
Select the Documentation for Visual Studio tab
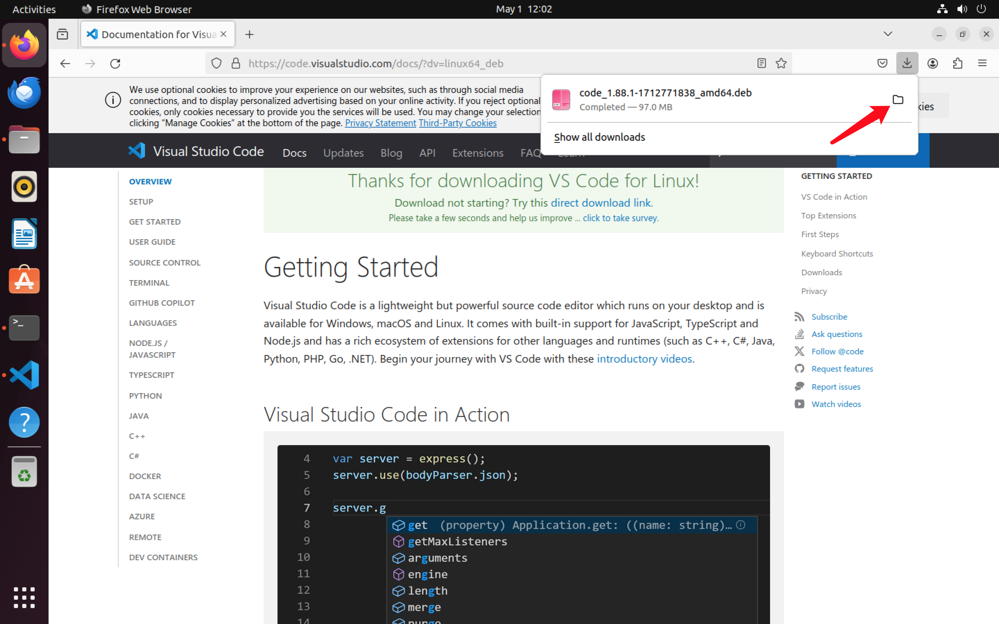pos(158,34)
